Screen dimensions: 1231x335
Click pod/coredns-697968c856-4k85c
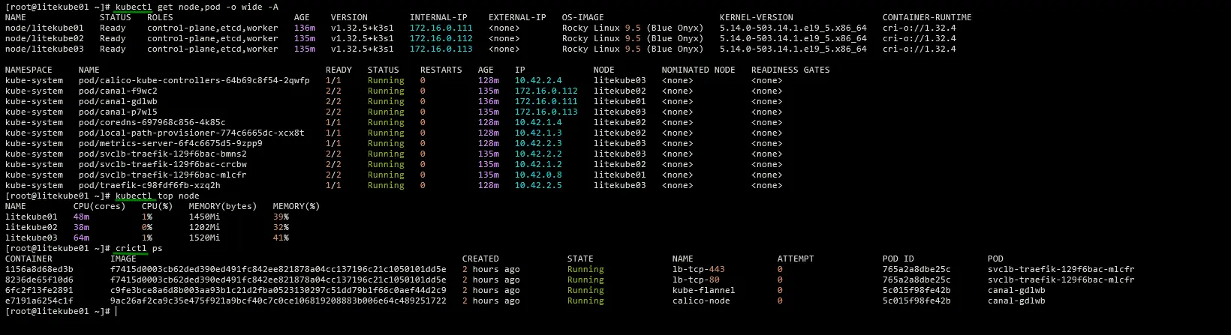tap(152, 122)
